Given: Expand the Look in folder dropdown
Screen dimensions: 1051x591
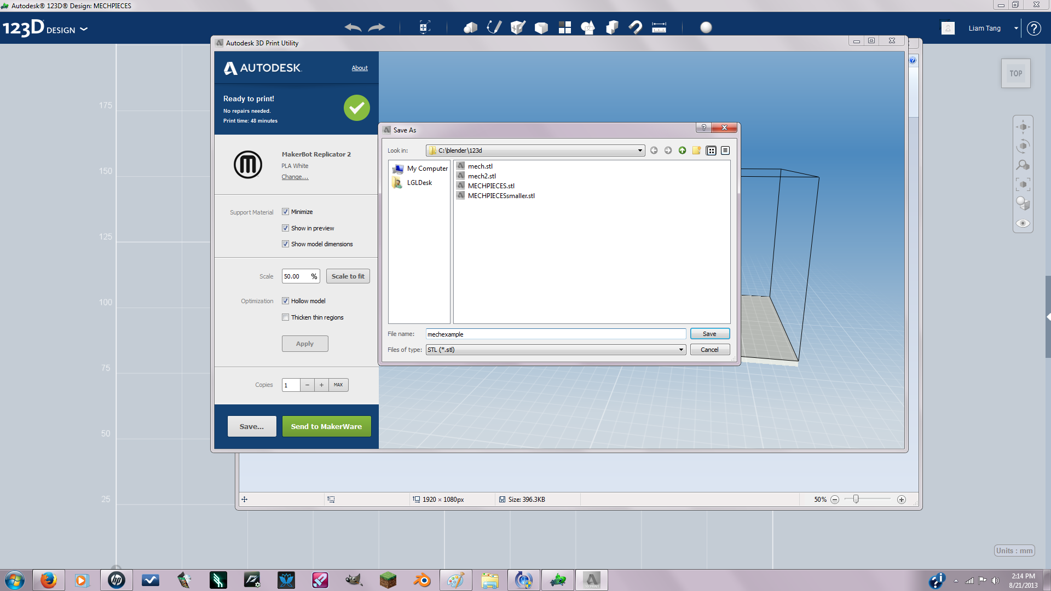Looking at the screenshot, I should point(640,150).
